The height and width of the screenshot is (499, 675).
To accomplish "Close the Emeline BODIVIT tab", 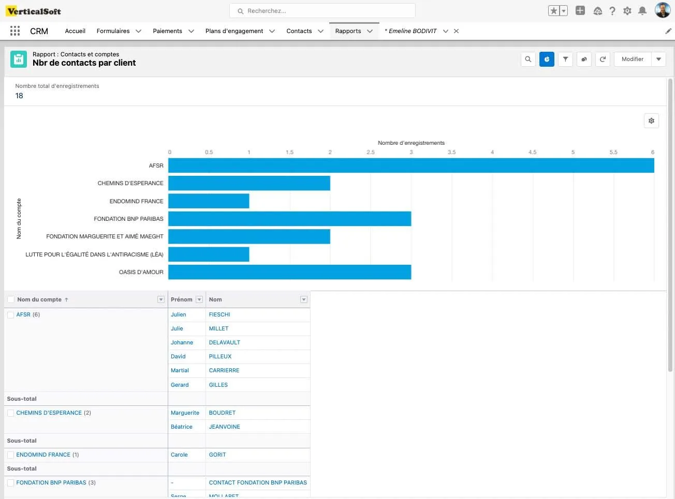I will [456, 31].
